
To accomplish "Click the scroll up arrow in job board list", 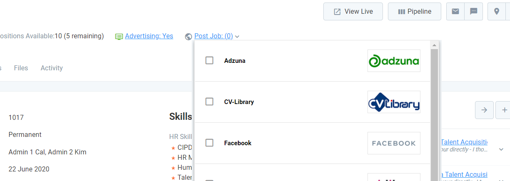I will (434, 45).
